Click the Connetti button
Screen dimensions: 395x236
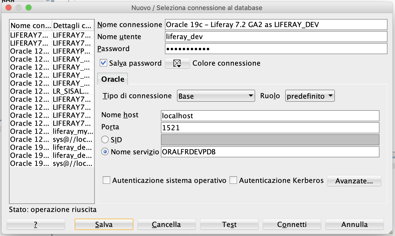point(292,224)
